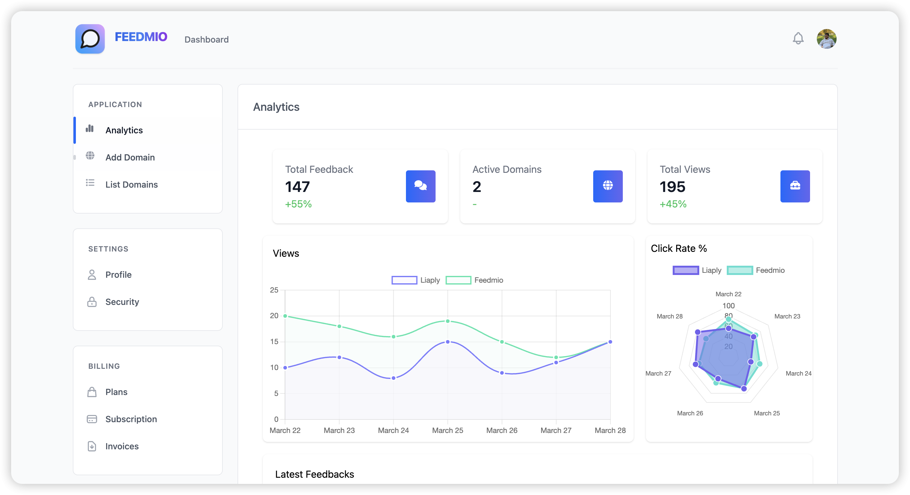
Task: Open the Plans billing page
Action: [148, 392]
